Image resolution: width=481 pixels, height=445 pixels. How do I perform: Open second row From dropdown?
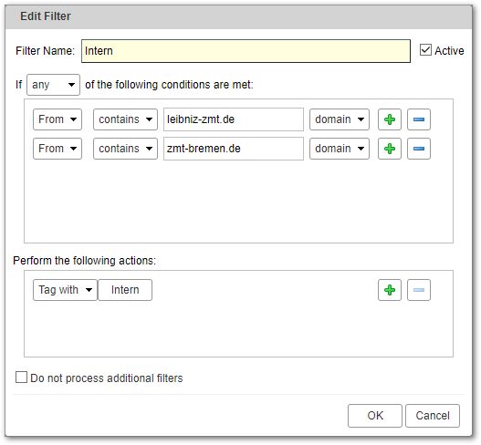(58, 149)
